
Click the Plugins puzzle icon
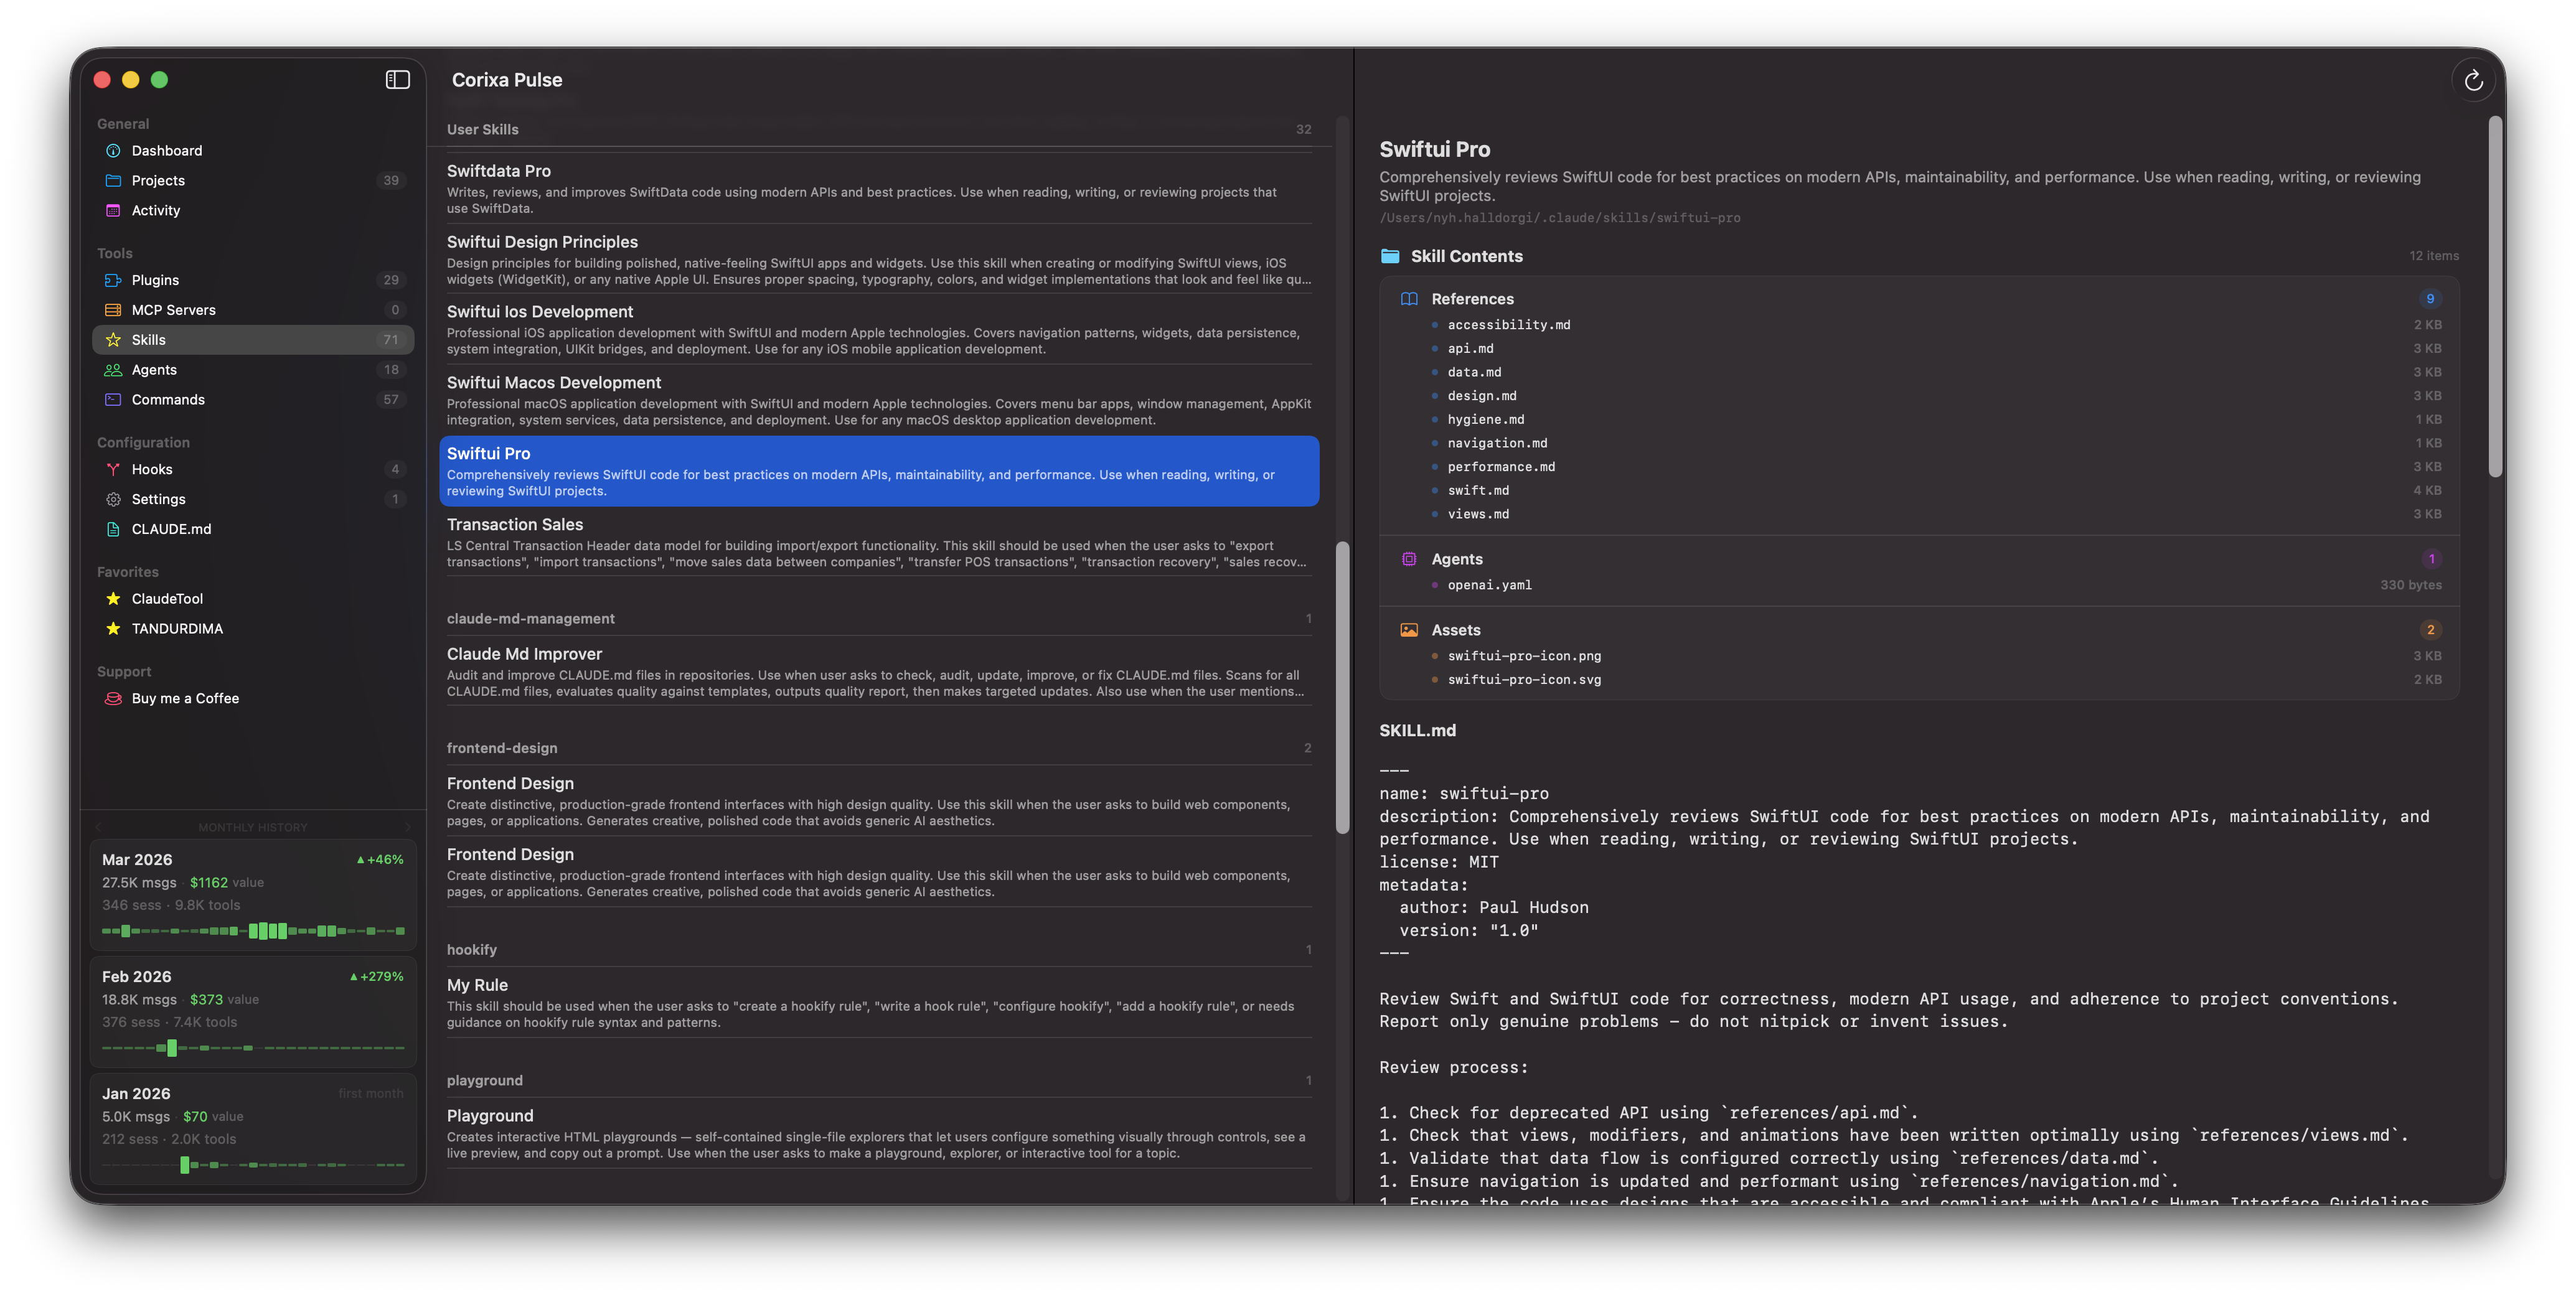tap(113, 281)
